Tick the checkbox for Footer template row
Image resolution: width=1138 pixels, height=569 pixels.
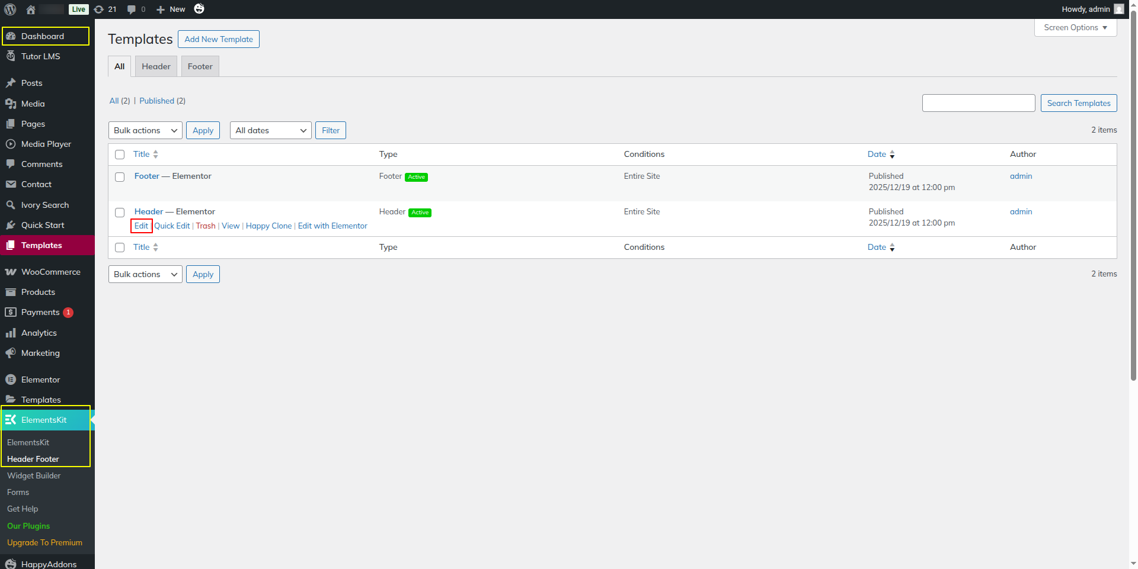[x=120, y=177]
